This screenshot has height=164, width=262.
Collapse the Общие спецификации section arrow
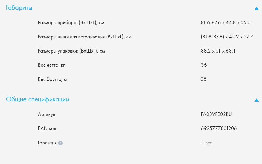click(256, 100)
